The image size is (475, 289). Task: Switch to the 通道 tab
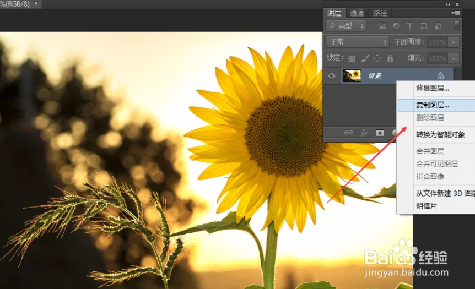point(357,13)
